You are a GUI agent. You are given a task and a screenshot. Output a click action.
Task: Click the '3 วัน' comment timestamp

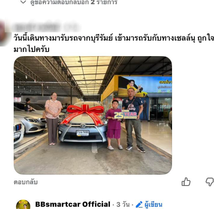pyautogui.click(x=123, y=204)
